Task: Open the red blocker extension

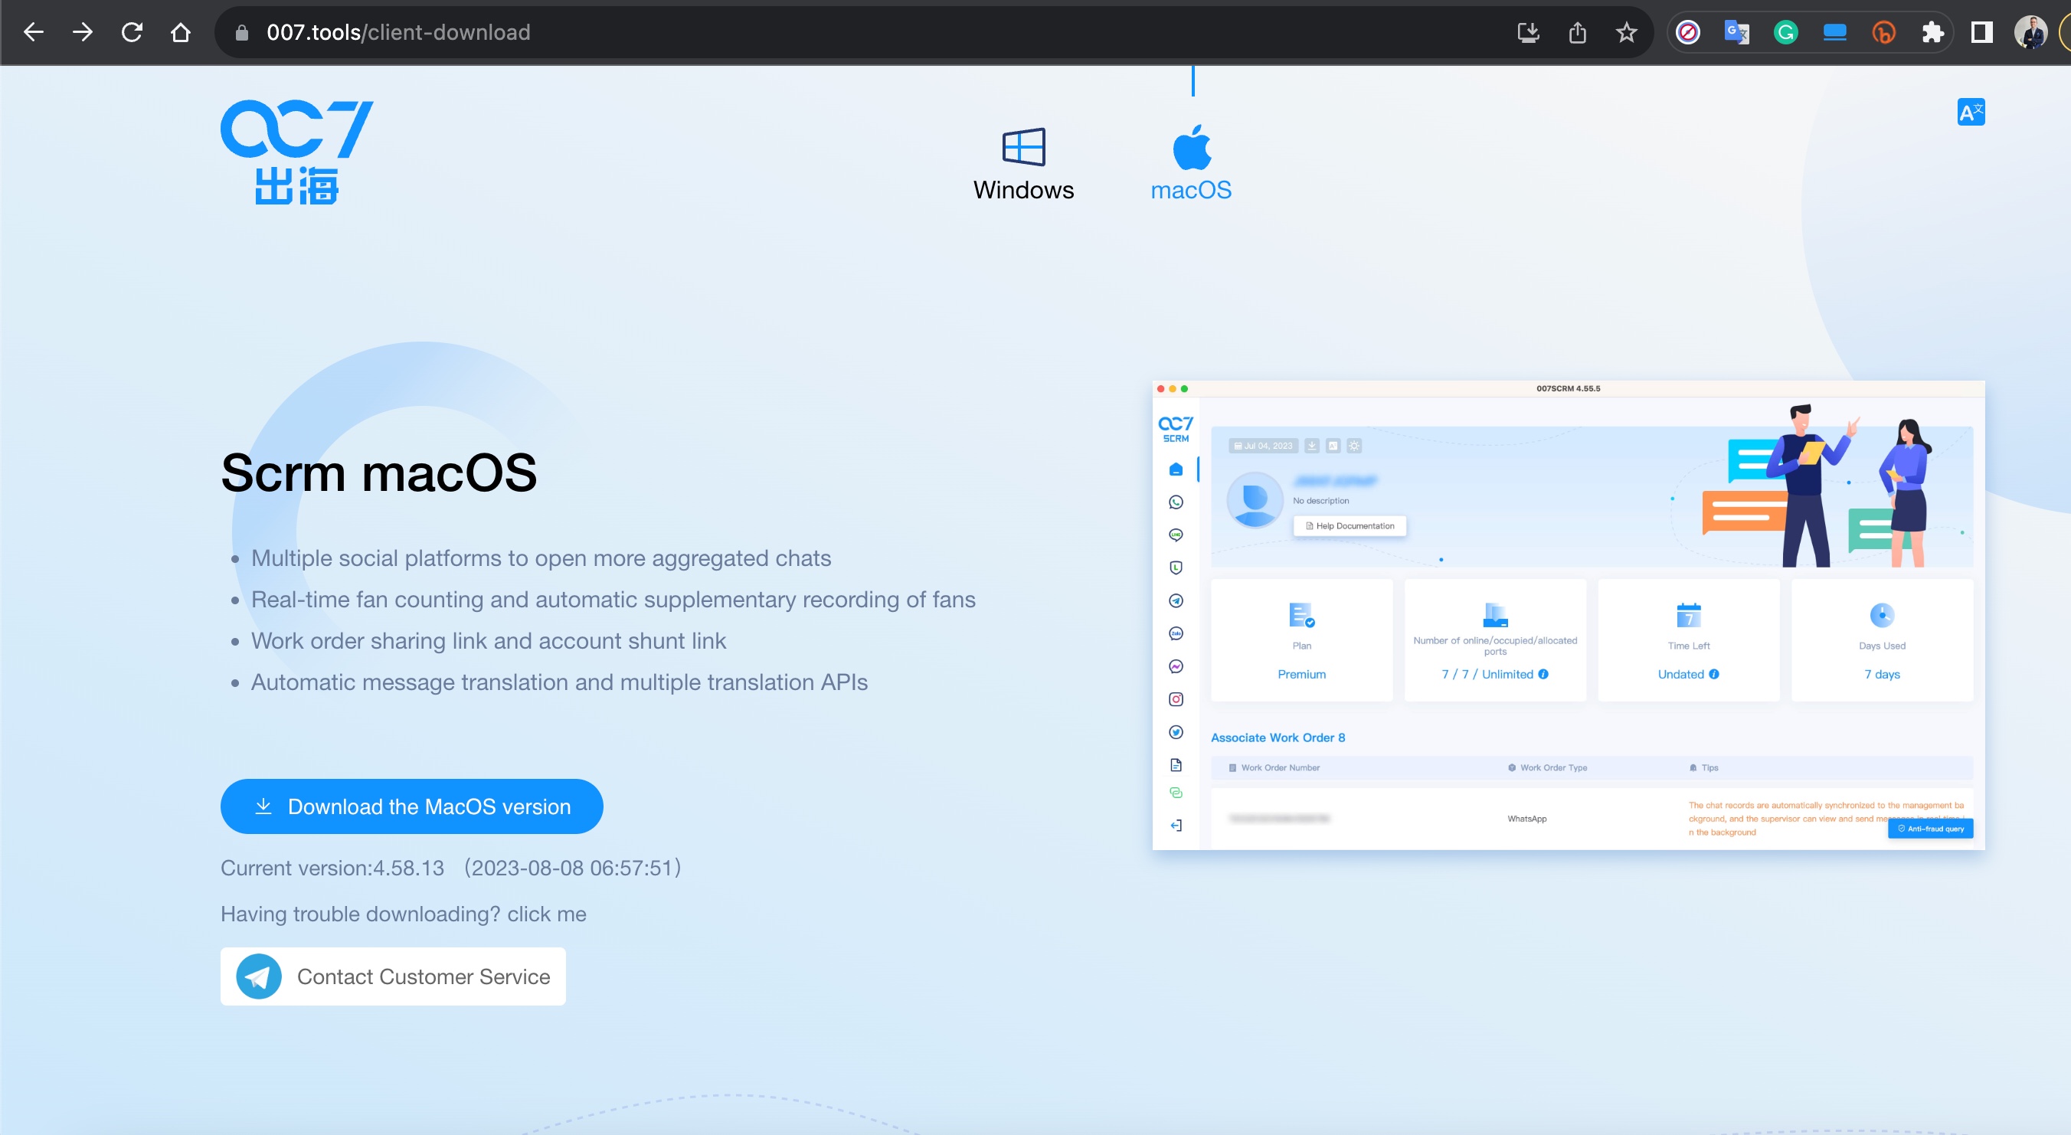Action: [1688, 32]
